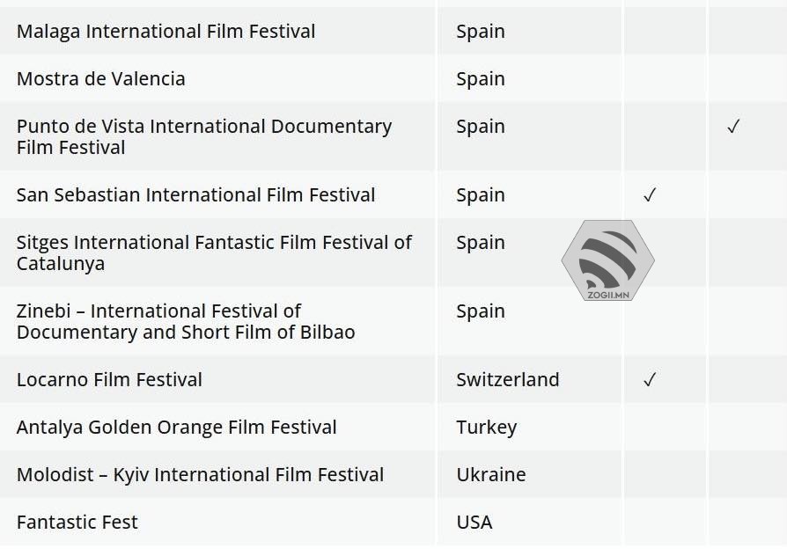
Task: Select San Sebastian International Film Festival
Action: 195,195
